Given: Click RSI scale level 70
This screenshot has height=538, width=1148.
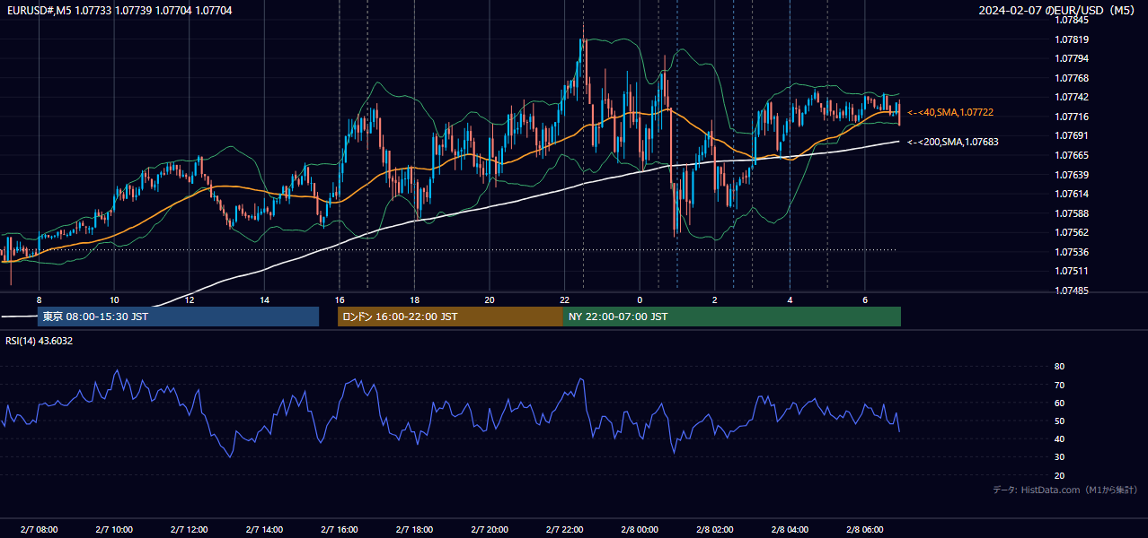Looking at the screenshot, I should (x=1059, y=385).
